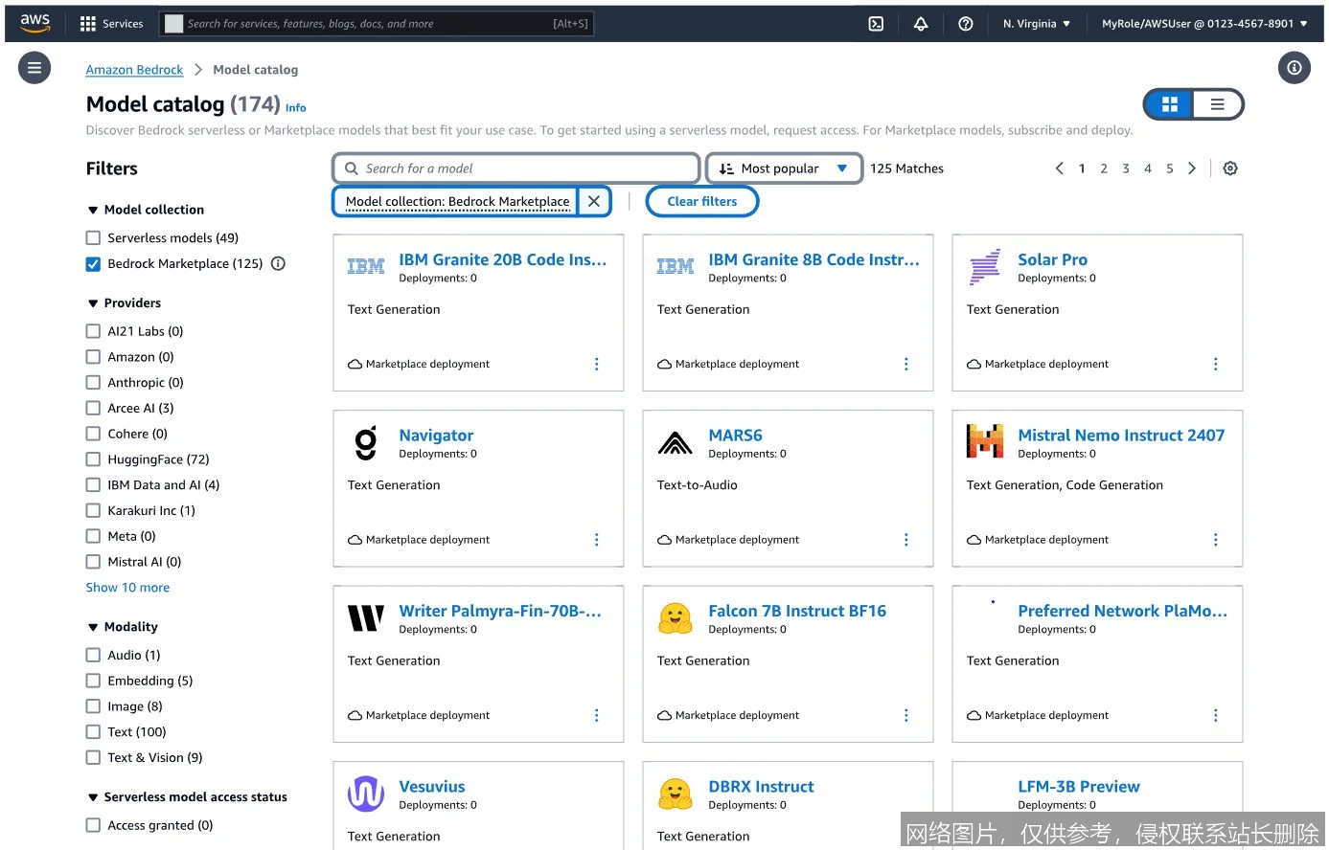Open the notifications bell
Screen dimensions: 1329x850
[921, 24]
